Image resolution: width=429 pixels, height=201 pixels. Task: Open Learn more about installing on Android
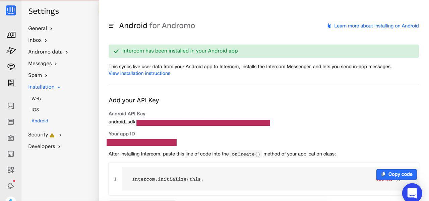[x=376, y=26]
